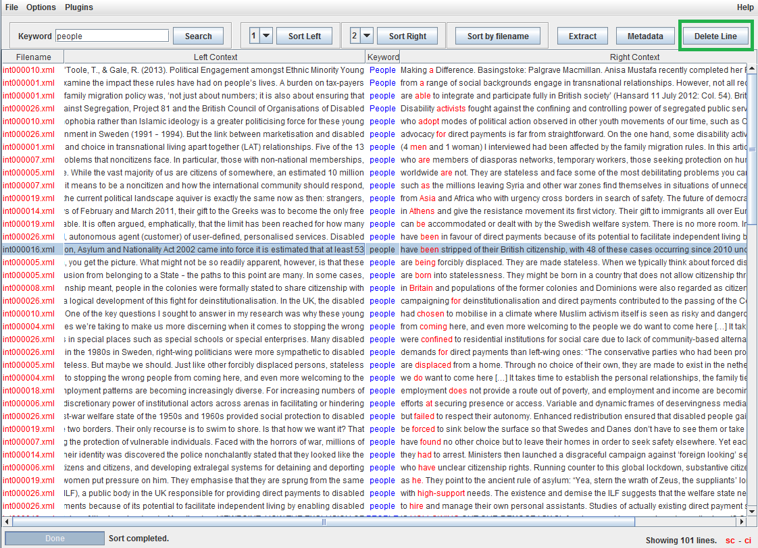
Task: Click the Keyword input field containing 'people'
Action: [x=112, y=36]
